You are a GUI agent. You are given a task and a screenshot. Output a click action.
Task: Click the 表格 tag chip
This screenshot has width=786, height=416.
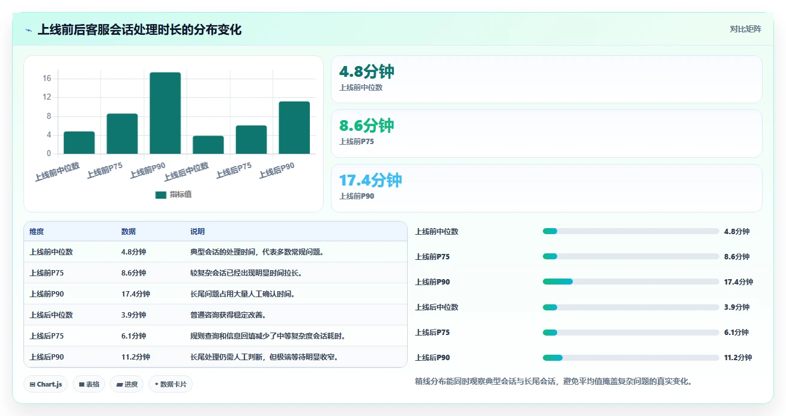(x=89, y=384)
